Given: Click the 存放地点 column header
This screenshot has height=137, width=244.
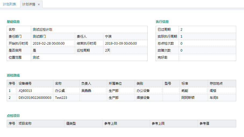Looking at the screenshot, I should click(x=222, y=84).
